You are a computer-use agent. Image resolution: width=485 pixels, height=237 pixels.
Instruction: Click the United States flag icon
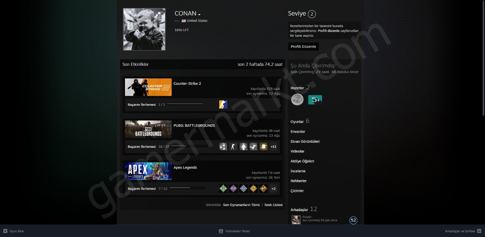[x=184, y=21]
